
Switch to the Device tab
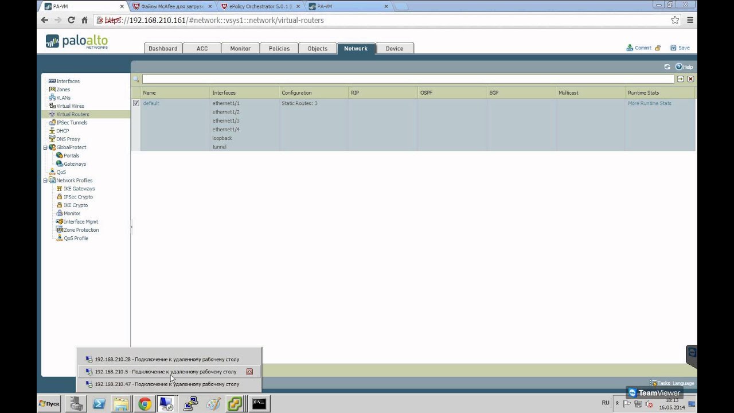pyautogui.click(x=395, y=48)
